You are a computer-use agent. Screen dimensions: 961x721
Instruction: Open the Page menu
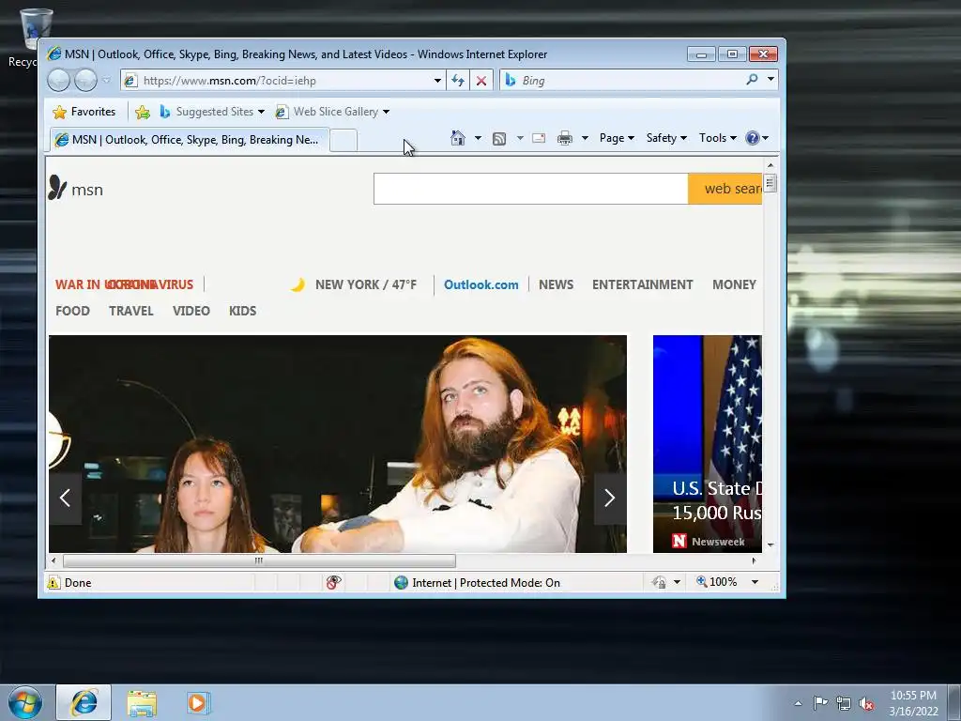tap(617, 138)
